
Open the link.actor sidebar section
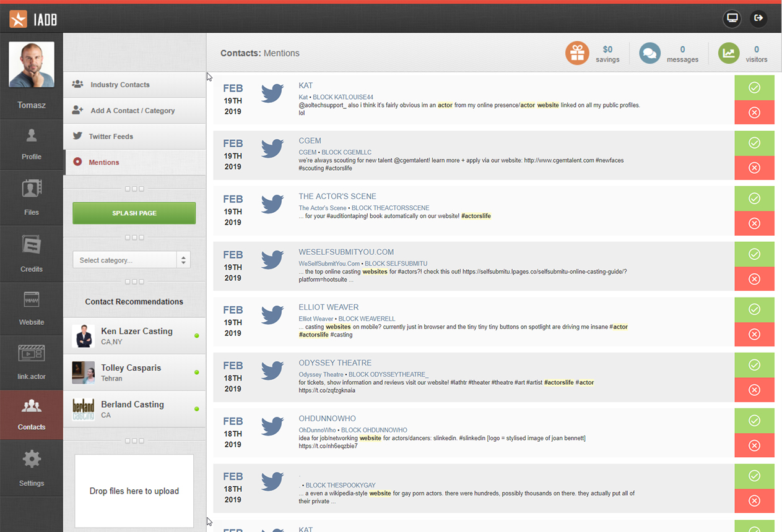[32, 362]
